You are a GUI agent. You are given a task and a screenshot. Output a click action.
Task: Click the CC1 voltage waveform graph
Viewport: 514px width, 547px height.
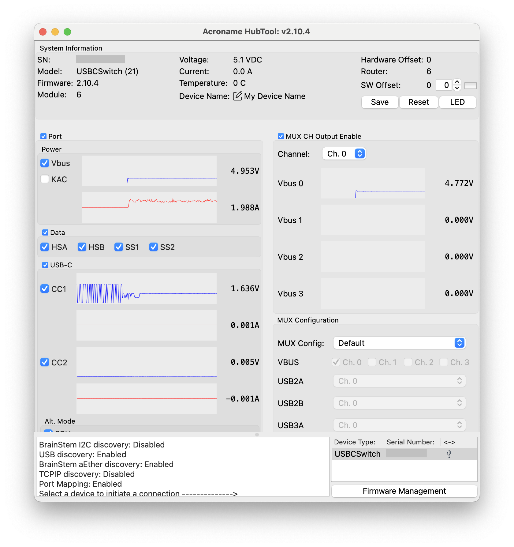tap(147, 289)
